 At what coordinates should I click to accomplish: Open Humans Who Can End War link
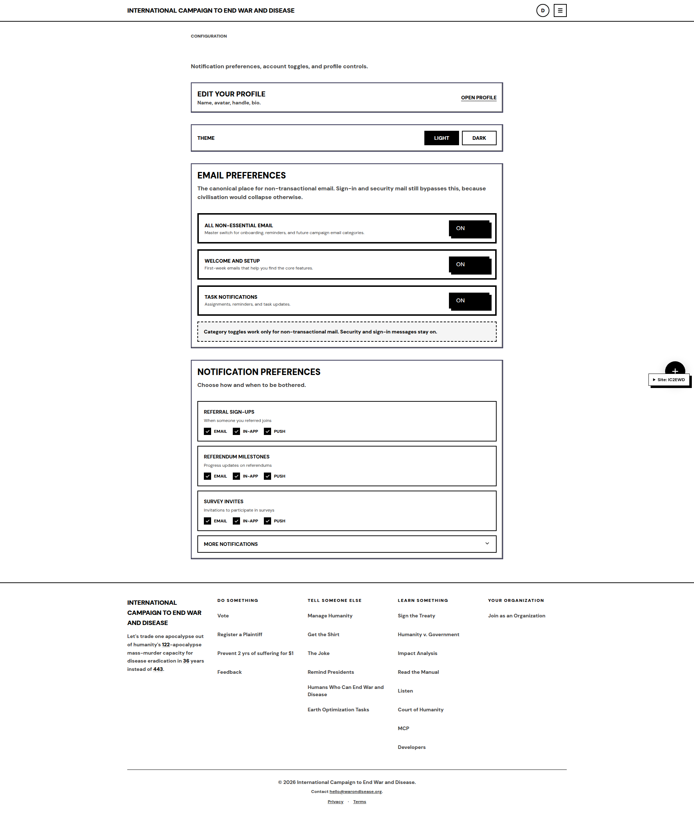coord(346,691)
